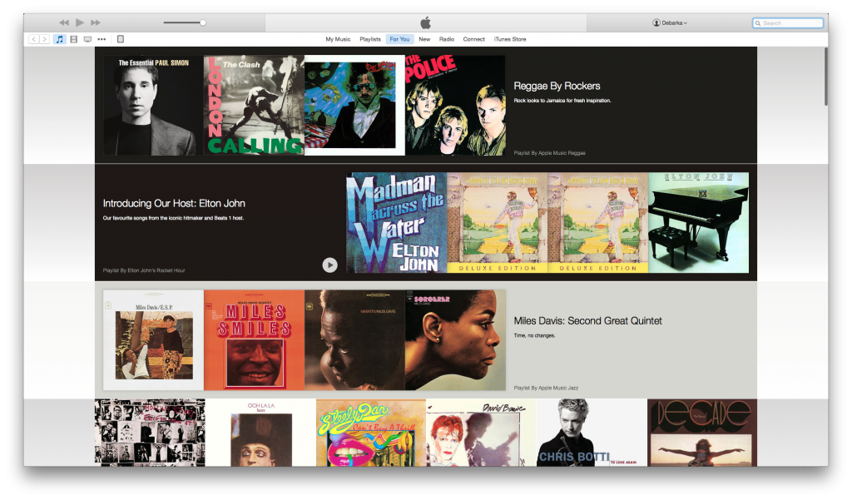
Task: Open Introducing Our Host: Elton John title
Action: tap(174, 203)
